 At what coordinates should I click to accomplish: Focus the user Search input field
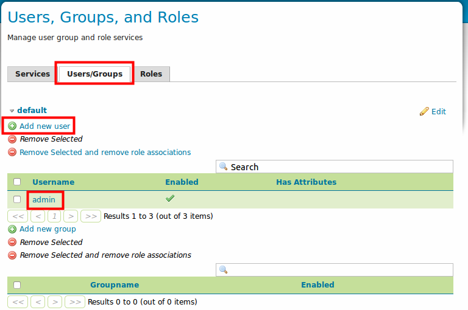(335, 167)
